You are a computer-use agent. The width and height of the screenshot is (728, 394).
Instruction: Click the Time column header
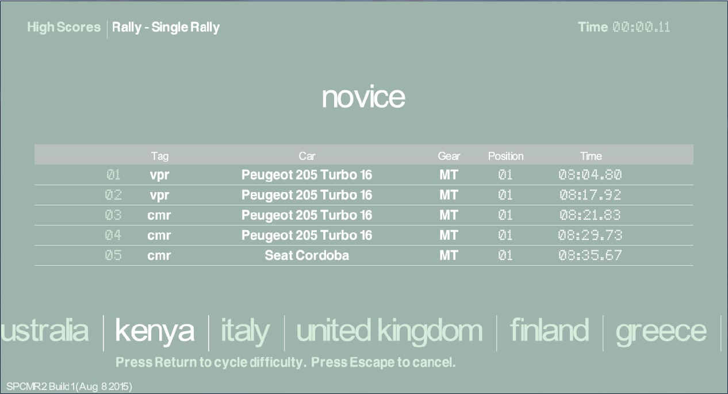click(591, 156)
